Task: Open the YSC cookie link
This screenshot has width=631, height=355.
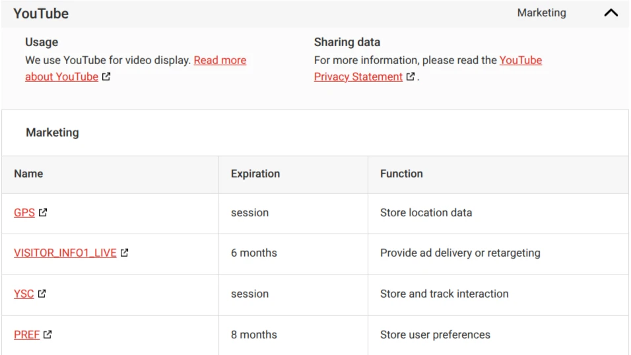Action: (24, 294)
